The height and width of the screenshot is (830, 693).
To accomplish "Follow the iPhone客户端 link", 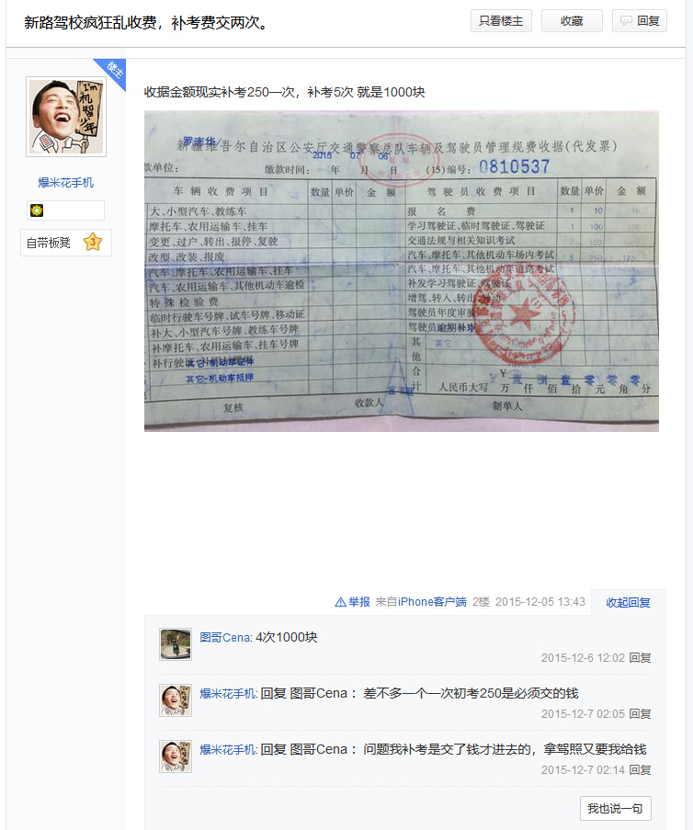I will coord(431,602).
